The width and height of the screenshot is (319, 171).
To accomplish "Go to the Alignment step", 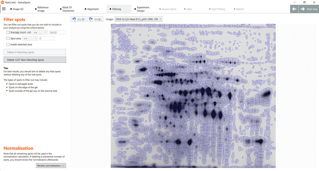I will 92,9.
